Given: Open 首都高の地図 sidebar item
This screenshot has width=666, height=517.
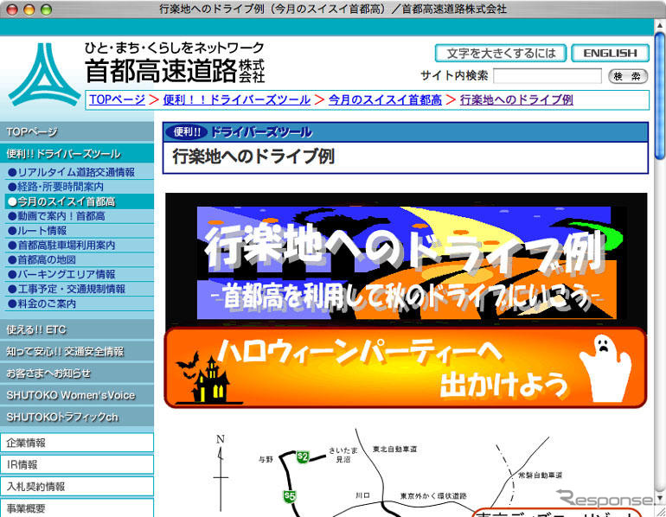Looking at the screenshot, I should (x=80, y=259).
